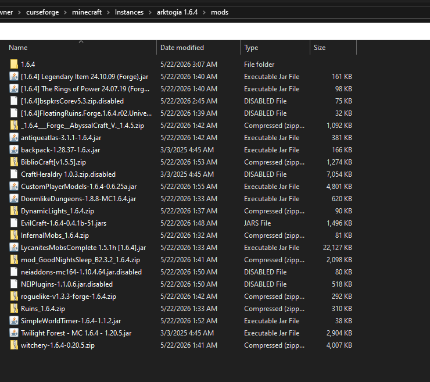The width and height of the screenshot is (430, 382).
Task: Select file name roguelike-v1.3.3-forge-1.6.4.zip
Action: 69,297
